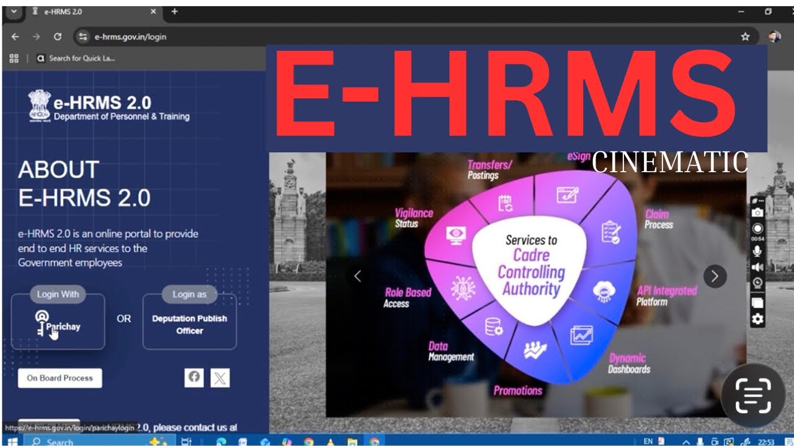Open the e-HRMS Facebook page icon
794x446 pixels.
[x=194, y=377]
